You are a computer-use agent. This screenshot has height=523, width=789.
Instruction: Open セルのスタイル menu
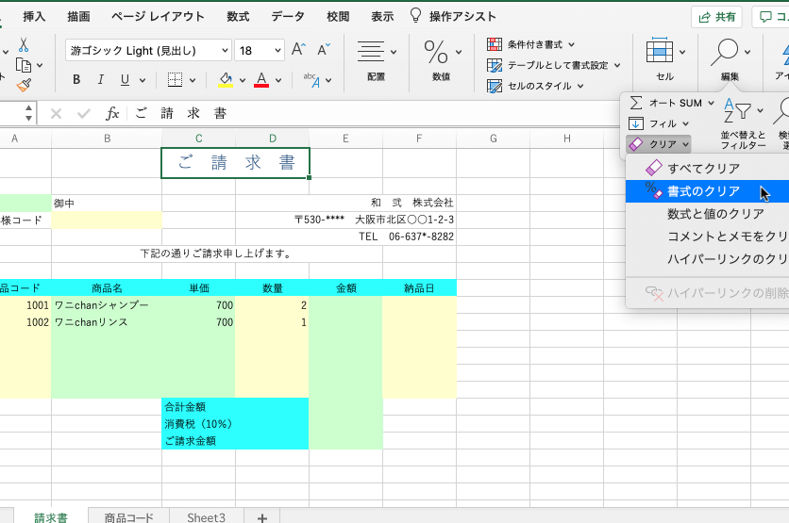535,86
